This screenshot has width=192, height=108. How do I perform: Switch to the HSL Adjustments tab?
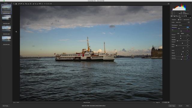[x=176, y=16]
